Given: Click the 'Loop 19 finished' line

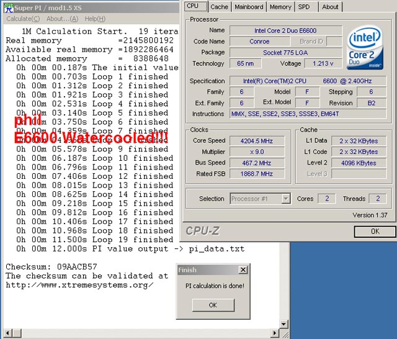Looking at the screenshot, I should [x=95, y=240].
